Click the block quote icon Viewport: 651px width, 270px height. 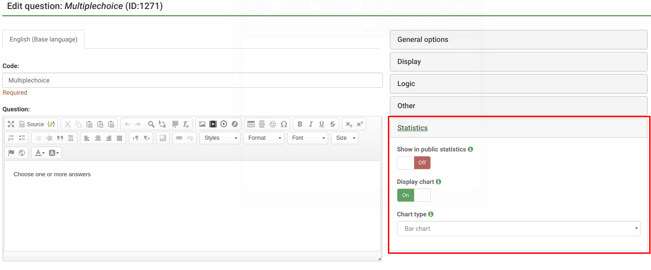click(60, 138)
